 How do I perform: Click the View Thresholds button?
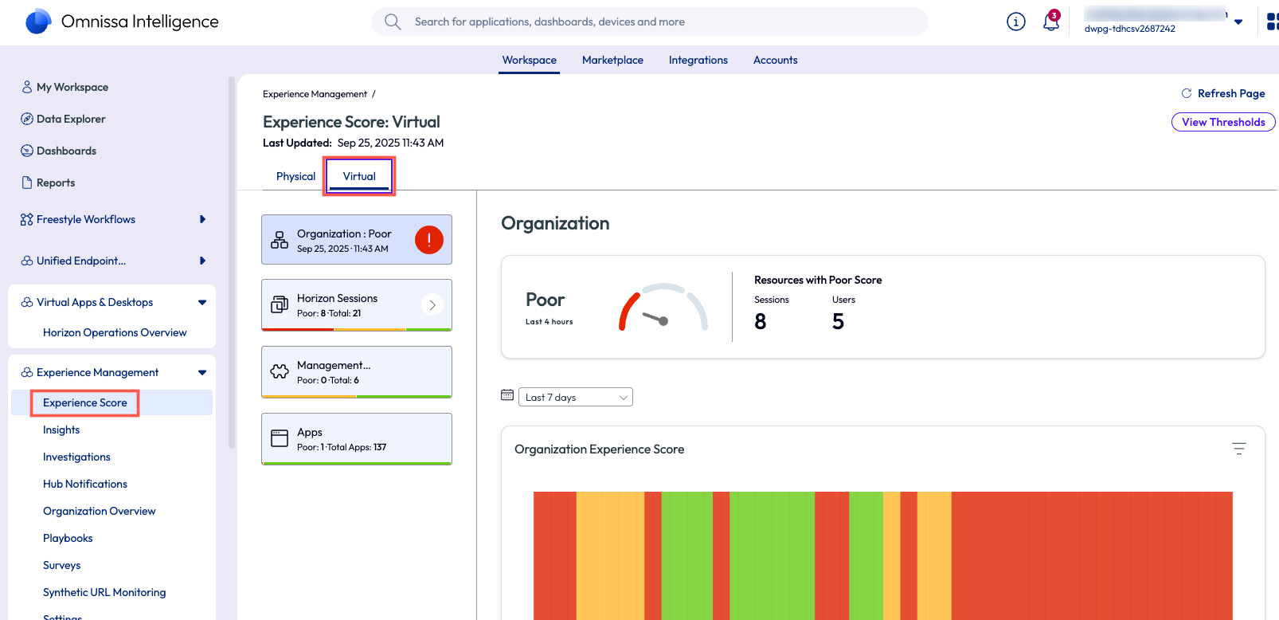(x=1222, y=122)
